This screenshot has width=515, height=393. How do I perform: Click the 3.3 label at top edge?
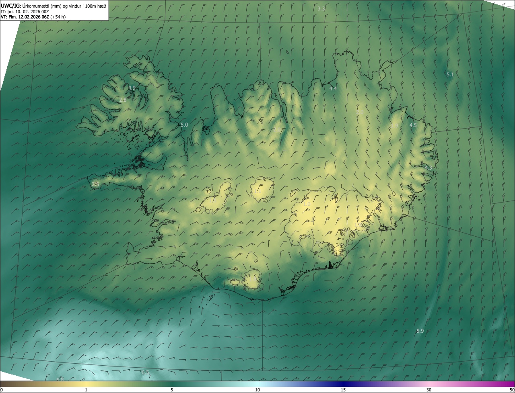coord(321,8)
